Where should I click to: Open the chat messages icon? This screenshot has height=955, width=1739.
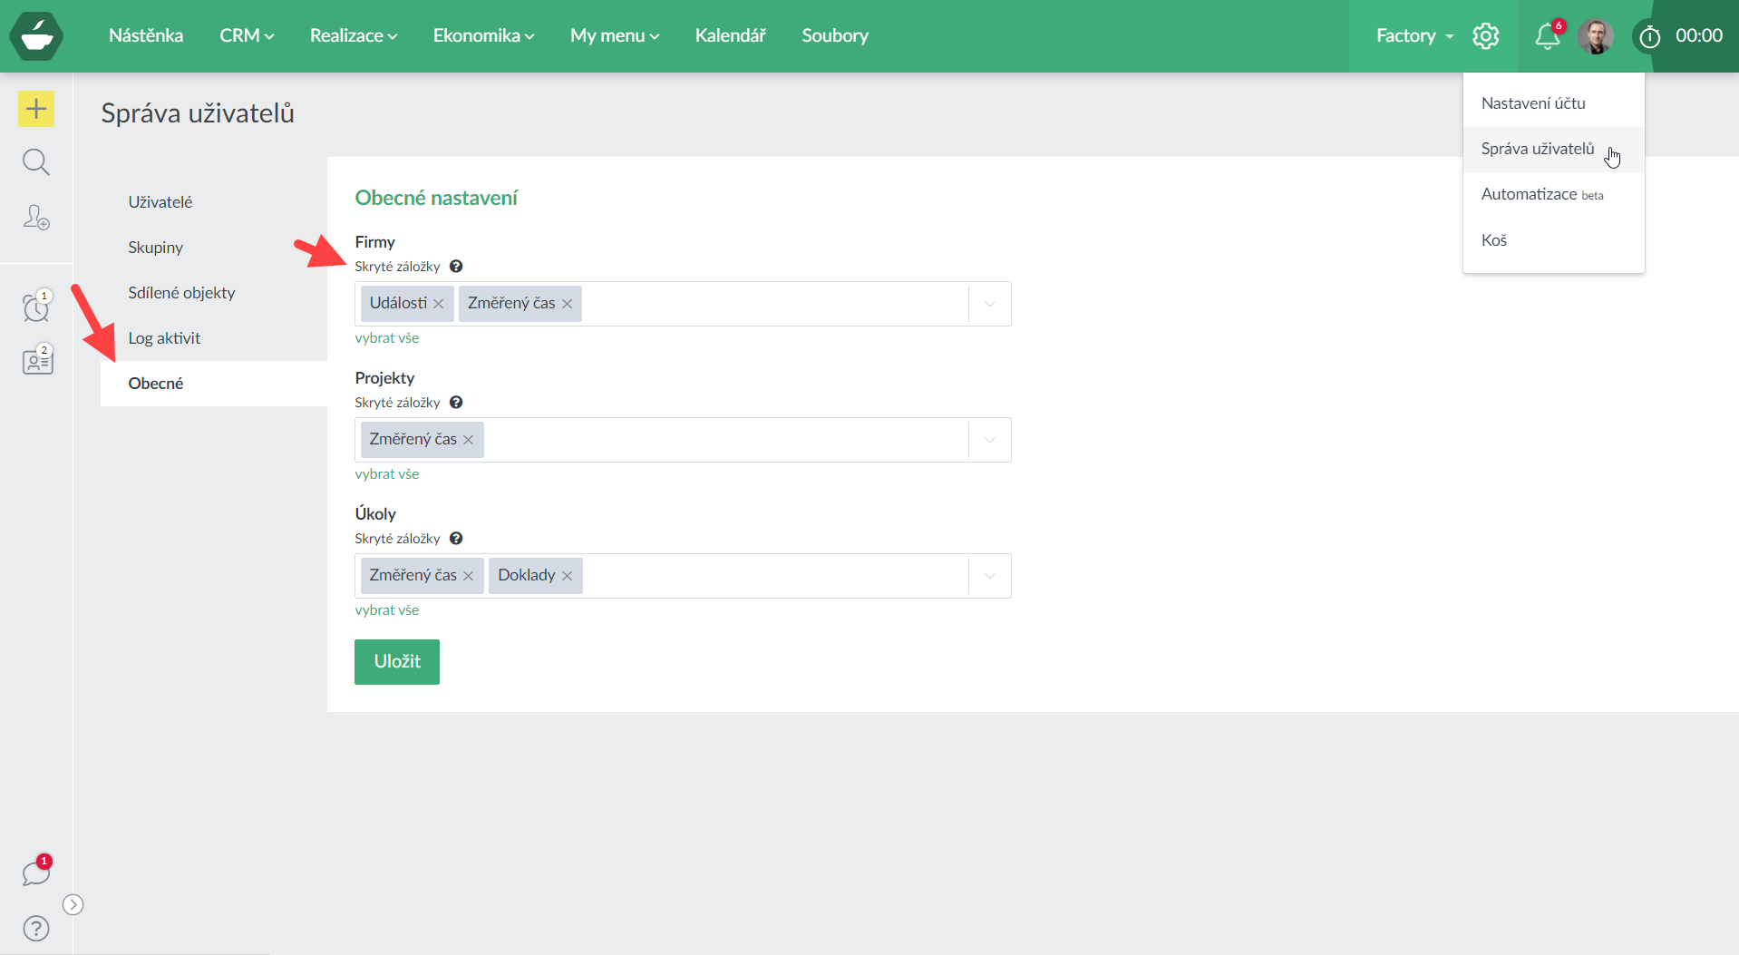[x=36, y=873]
